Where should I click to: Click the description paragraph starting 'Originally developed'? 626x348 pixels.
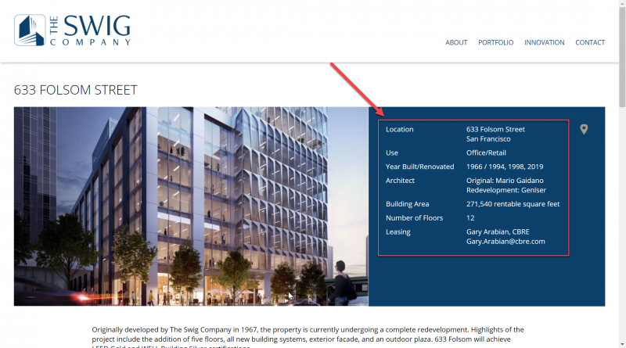(x=308, y=337)
